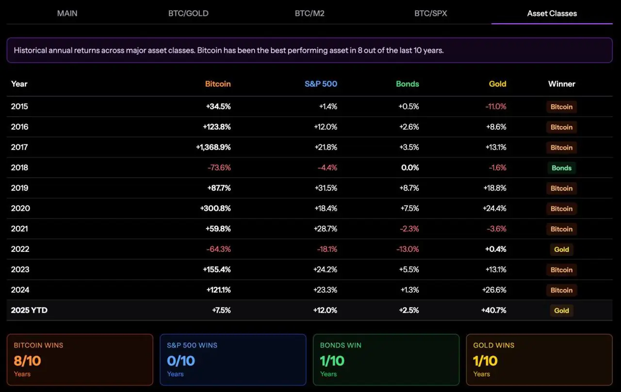Click Gold return +24.4% for 2020
The image size is (621, 392).
(495, 208)
